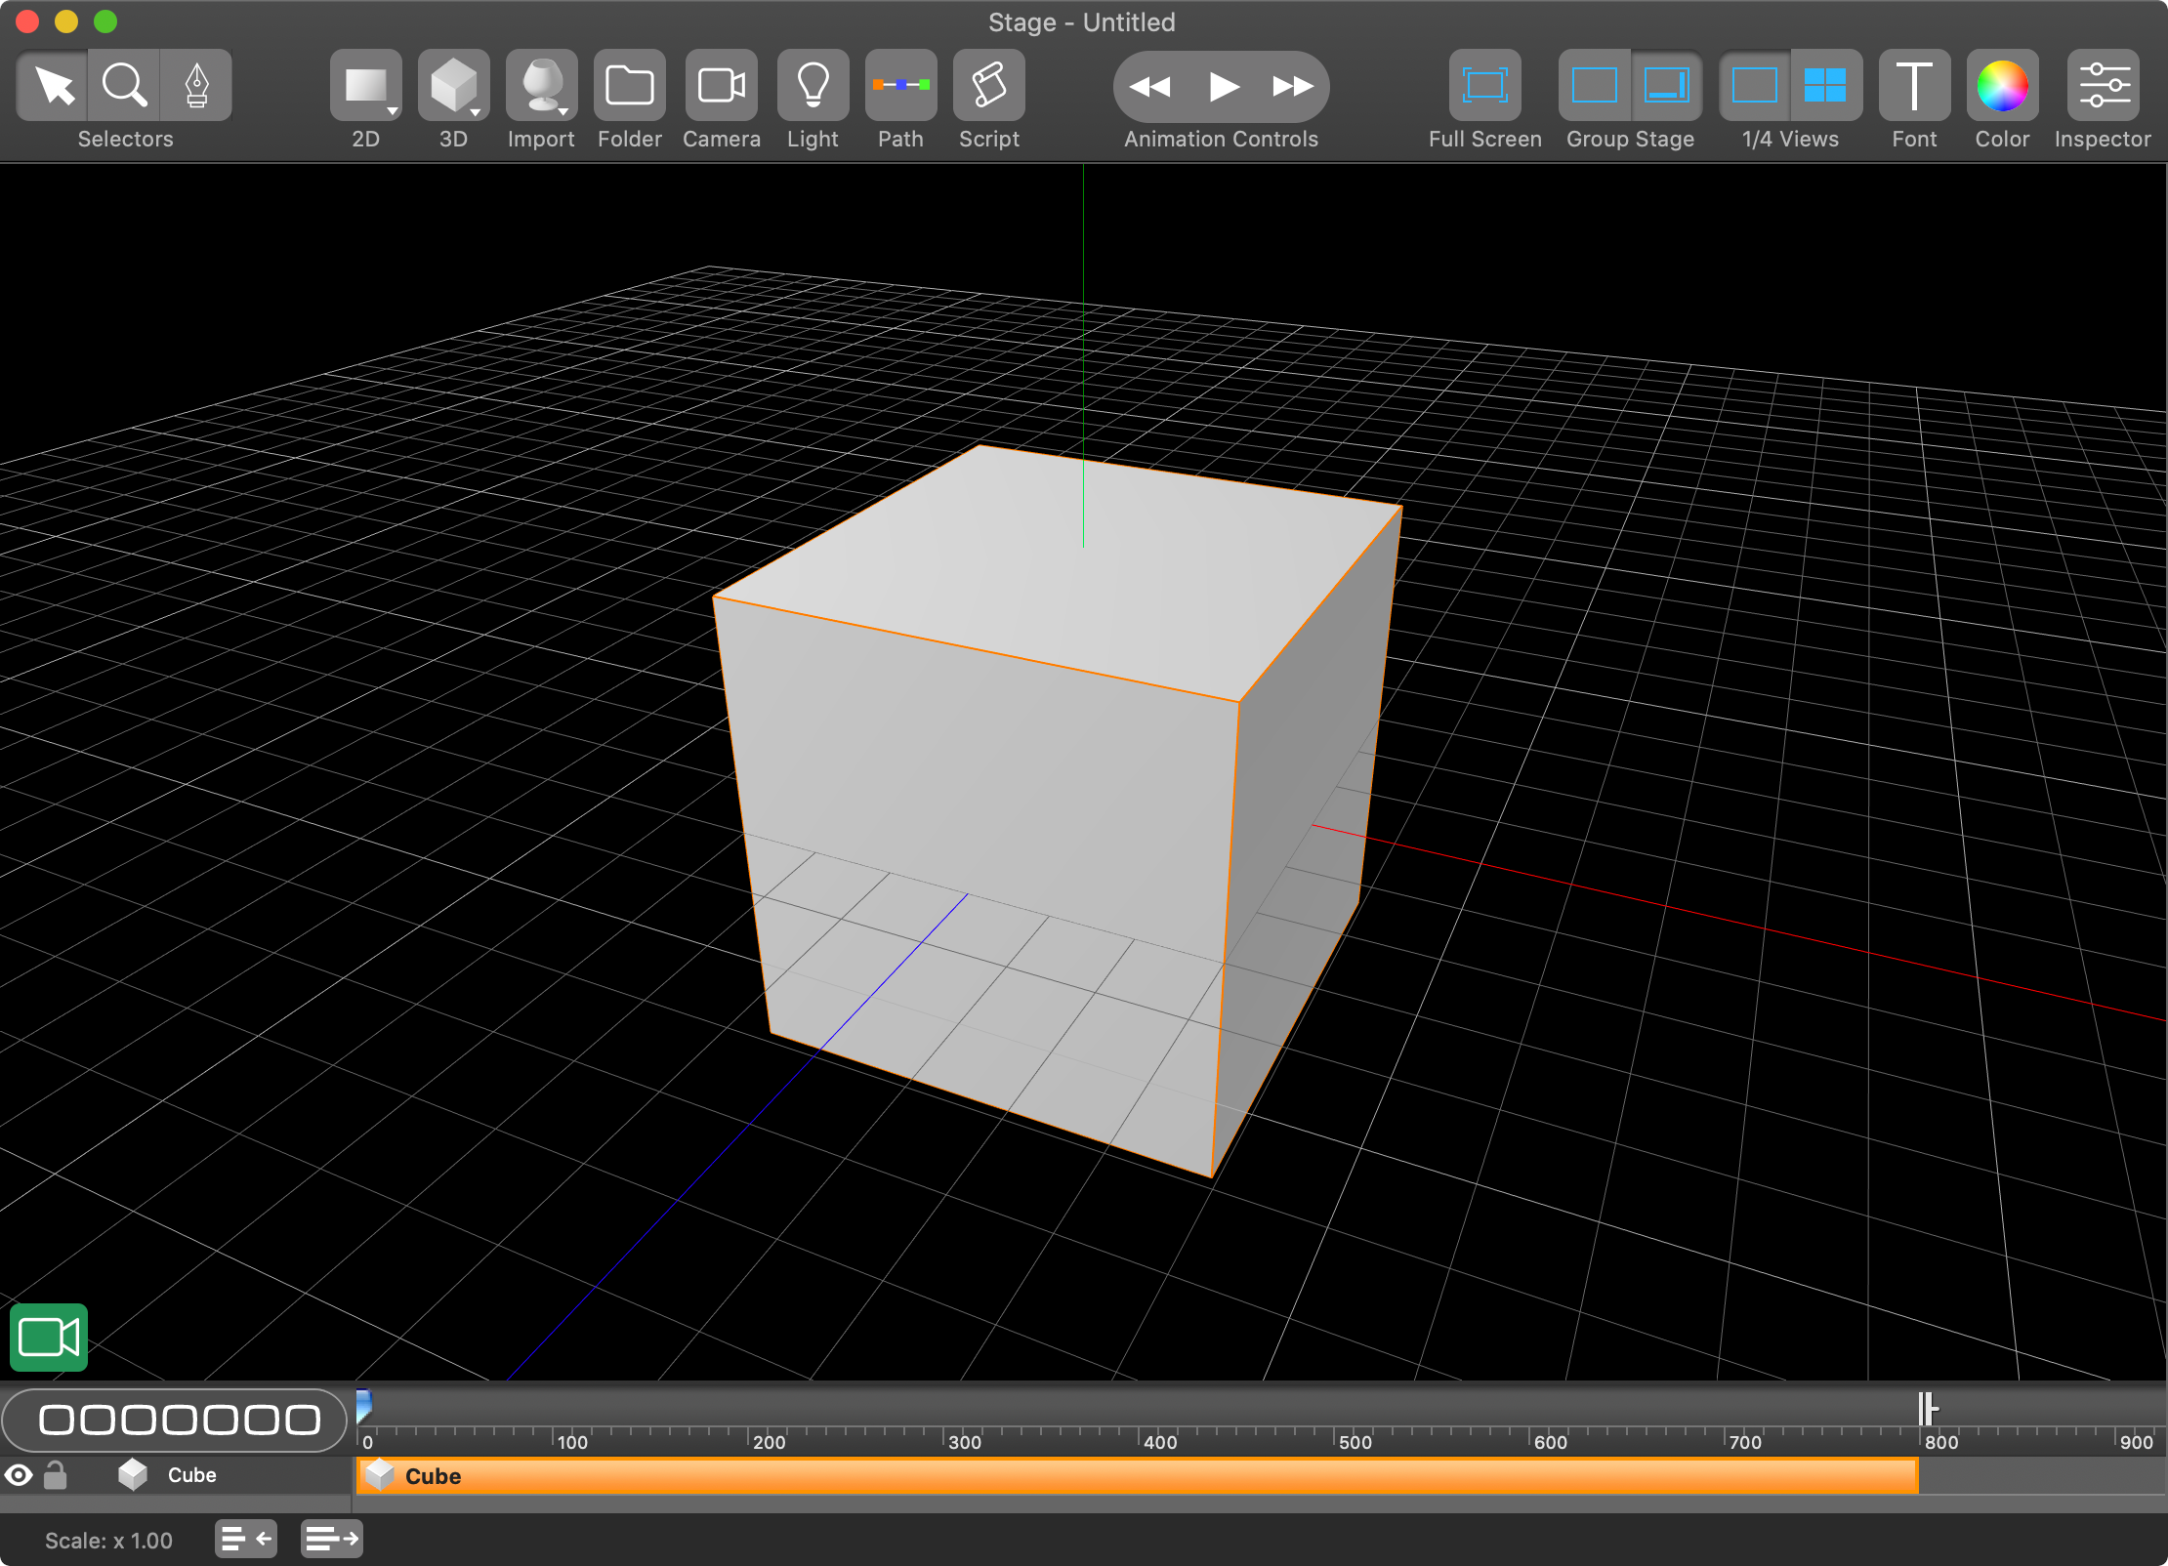Click the Cube icon in layer list
Viewport: 2168px width, 1566px height.
click(x=133, y=1474)
